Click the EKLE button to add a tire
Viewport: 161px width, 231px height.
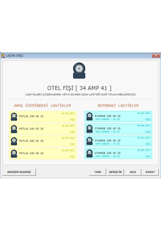tap(133, 172)
